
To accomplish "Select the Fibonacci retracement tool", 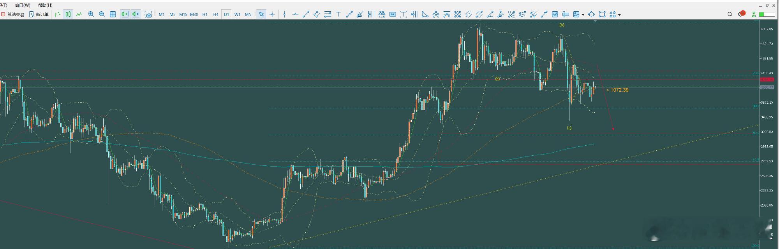I will click(328, 14).
